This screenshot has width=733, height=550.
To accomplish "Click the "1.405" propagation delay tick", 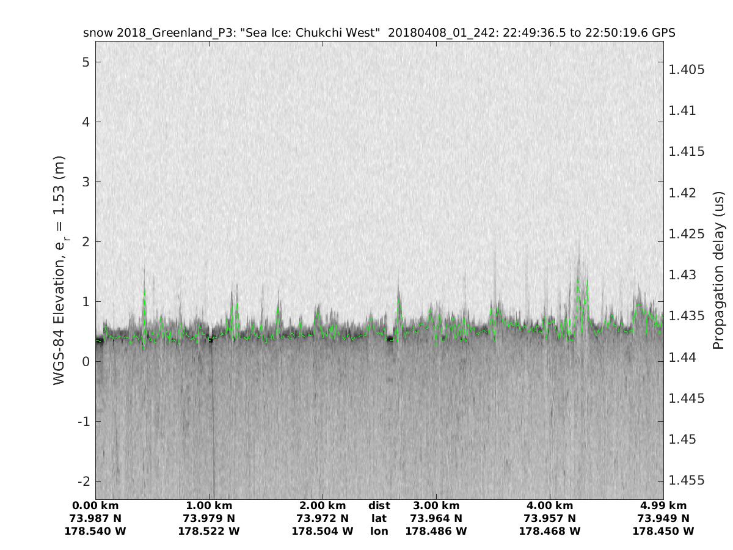I will (x=687, y=70).
